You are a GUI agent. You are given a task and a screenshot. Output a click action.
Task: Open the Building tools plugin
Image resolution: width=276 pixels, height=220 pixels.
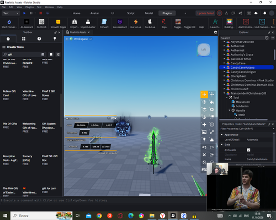click(229, 23)
